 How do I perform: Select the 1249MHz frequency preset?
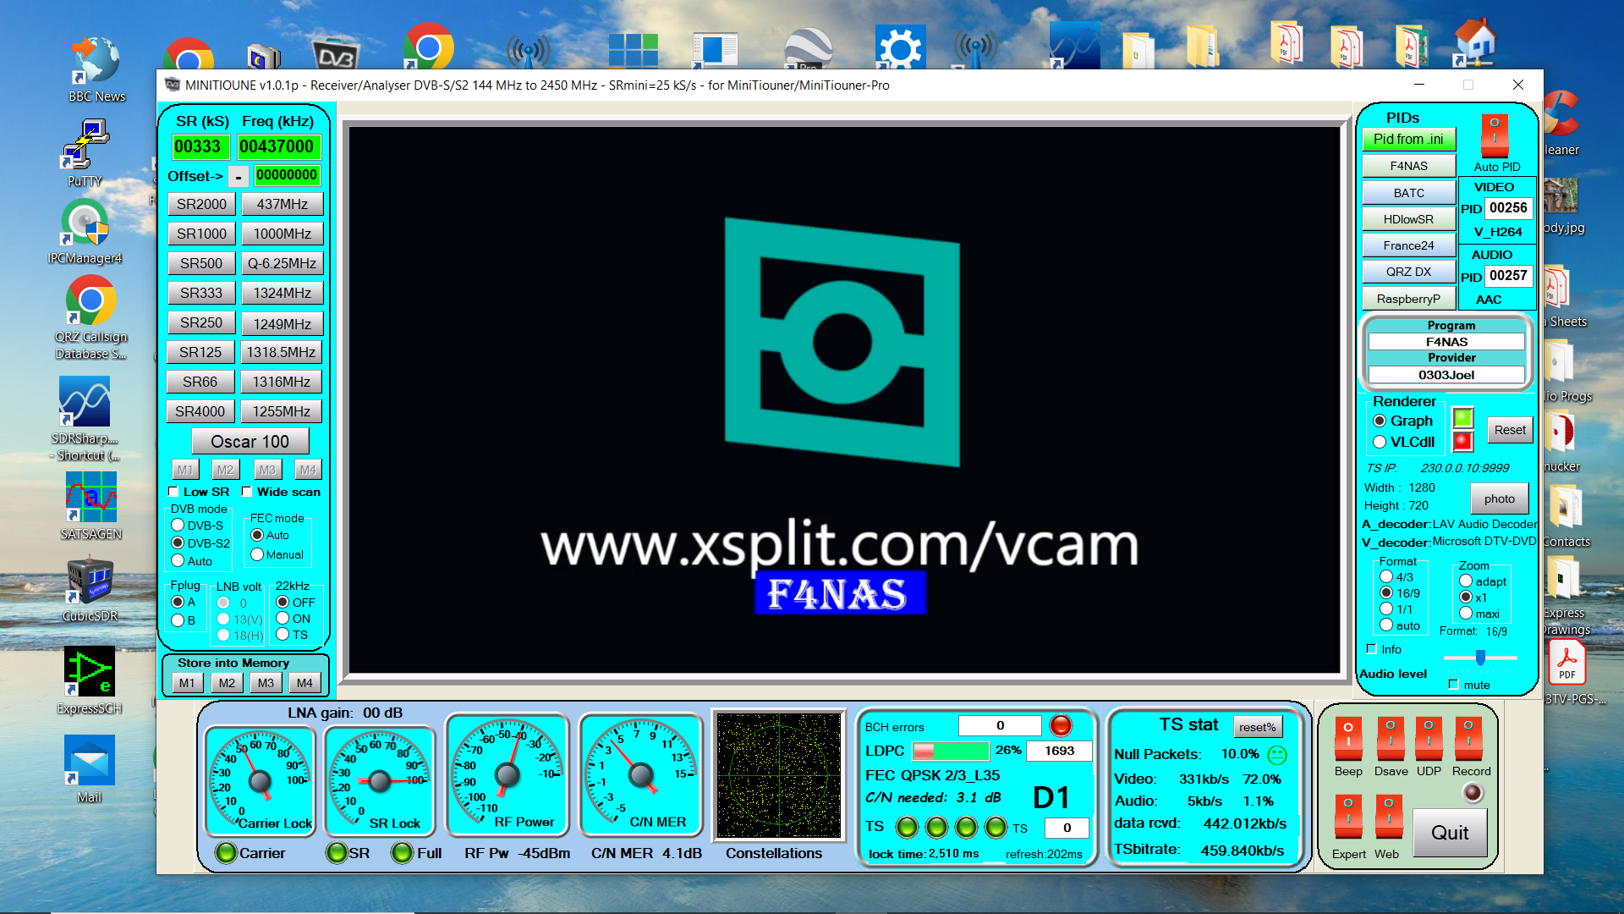click(283, 323)
